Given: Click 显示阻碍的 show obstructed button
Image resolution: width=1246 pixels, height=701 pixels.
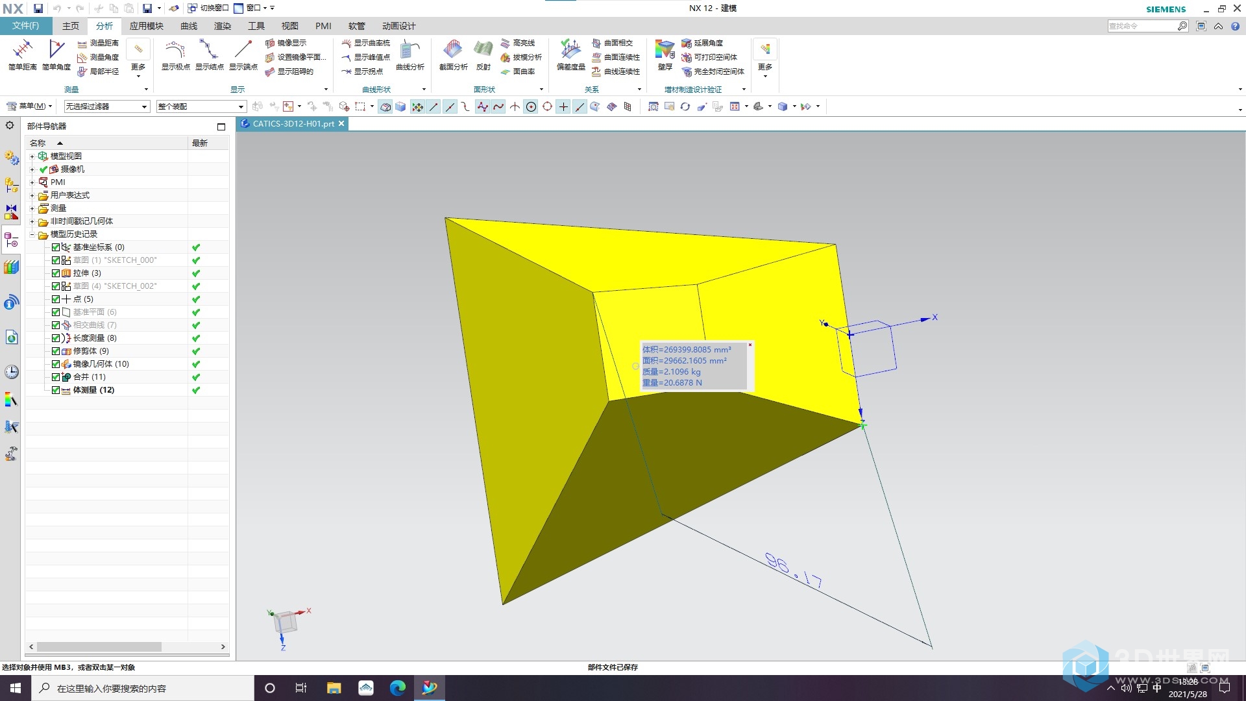Looking at the screenshot, I should (289, 71).
